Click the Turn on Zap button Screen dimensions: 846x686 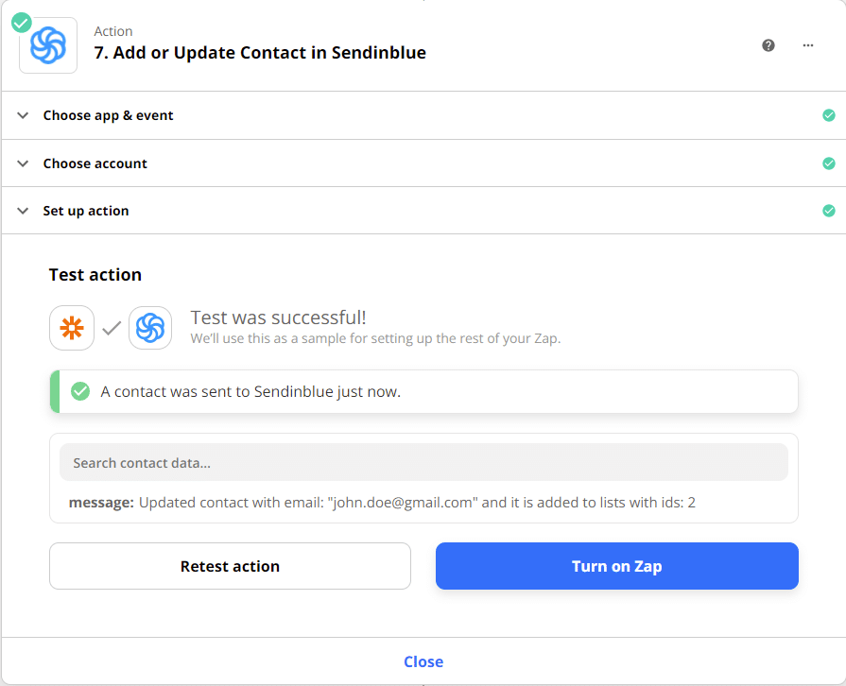point(616,566)
